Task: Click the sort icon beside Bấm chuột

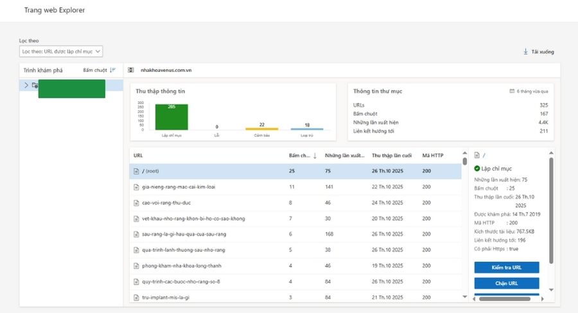Action: pos(113,70)
